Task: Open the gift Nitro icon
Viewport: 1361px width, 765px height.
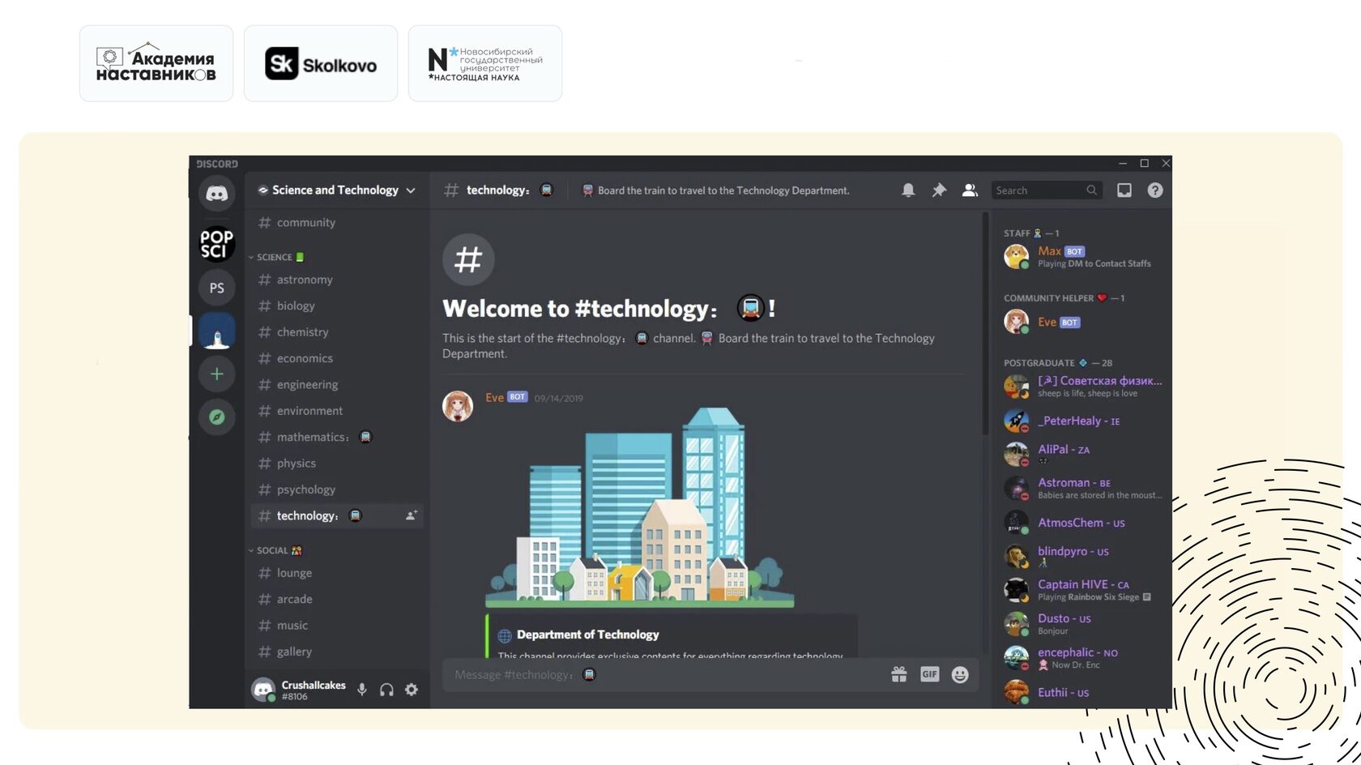Action: pos(899,674)
